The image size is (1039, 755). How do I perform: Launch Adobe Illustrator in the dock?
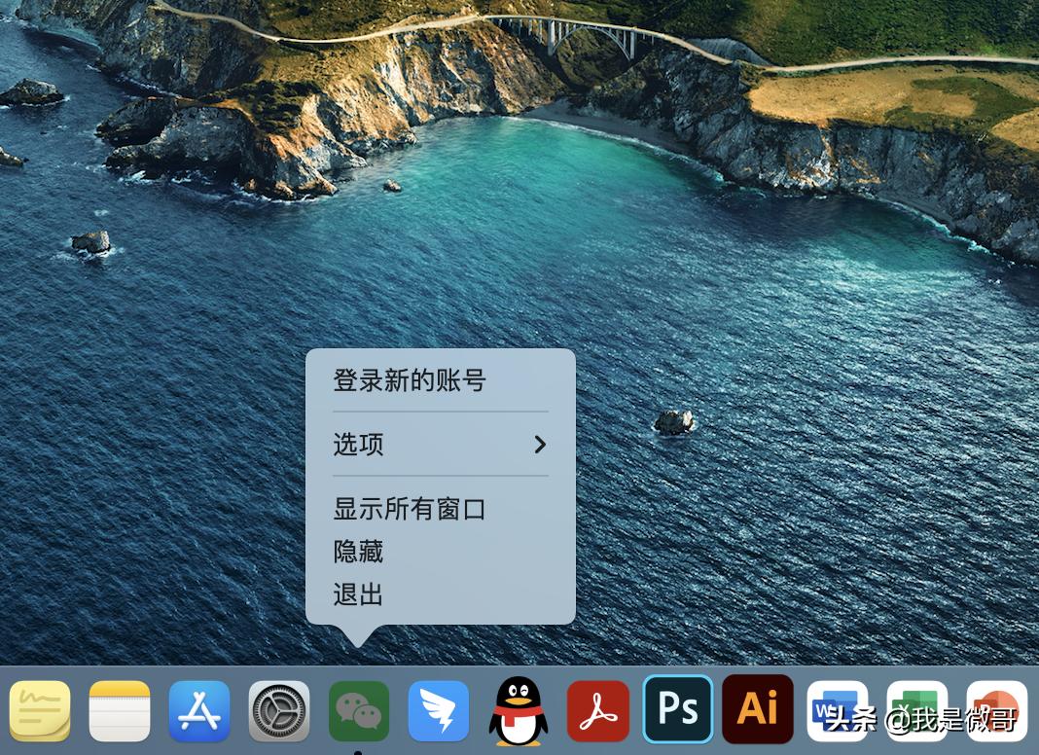[758, 710]
